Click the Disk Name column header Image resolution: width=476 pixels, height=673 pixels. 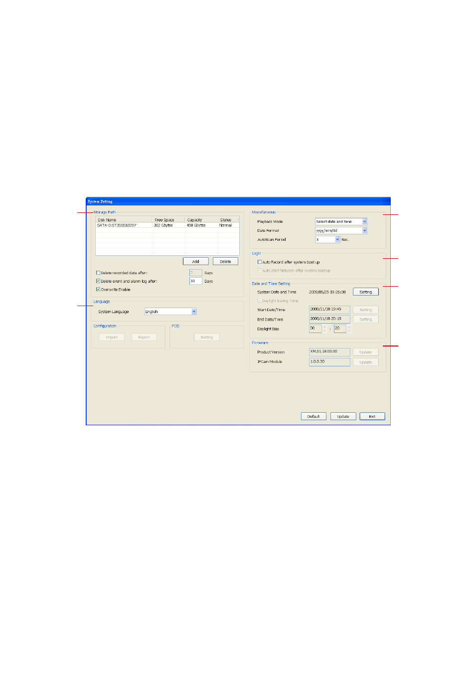pyautogui.click(x=124, y=220)
